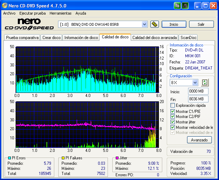Image resolution: width=219 pixels, height=180 pixels.
Task: Open the Herramientas menu
Action: [60, 13]
